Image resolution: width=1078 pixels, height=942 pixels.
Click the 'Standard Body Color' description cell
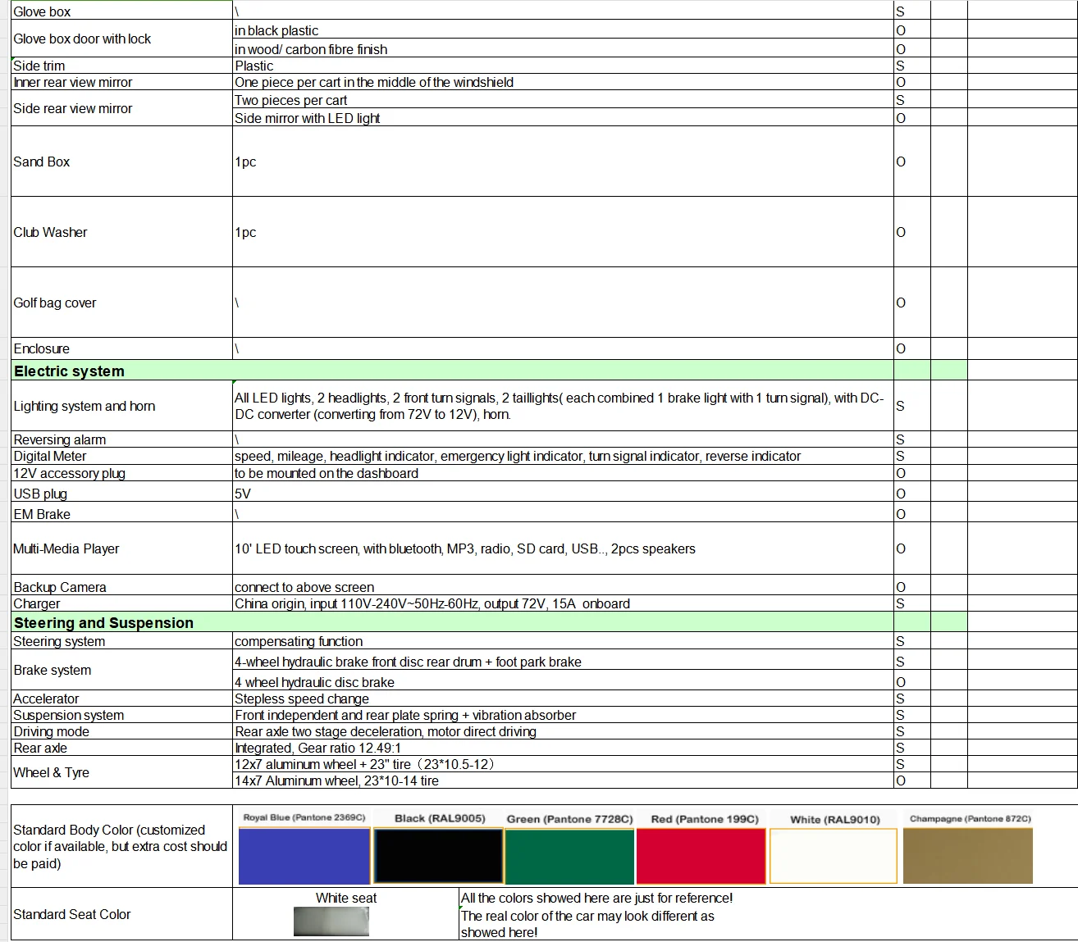[x=121, y=846]
